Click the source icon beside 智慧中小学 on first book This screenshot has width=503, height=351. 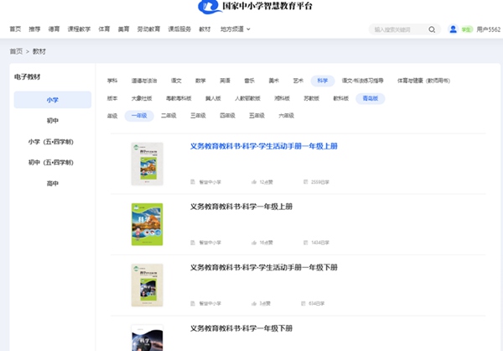(x=194, y=181)
